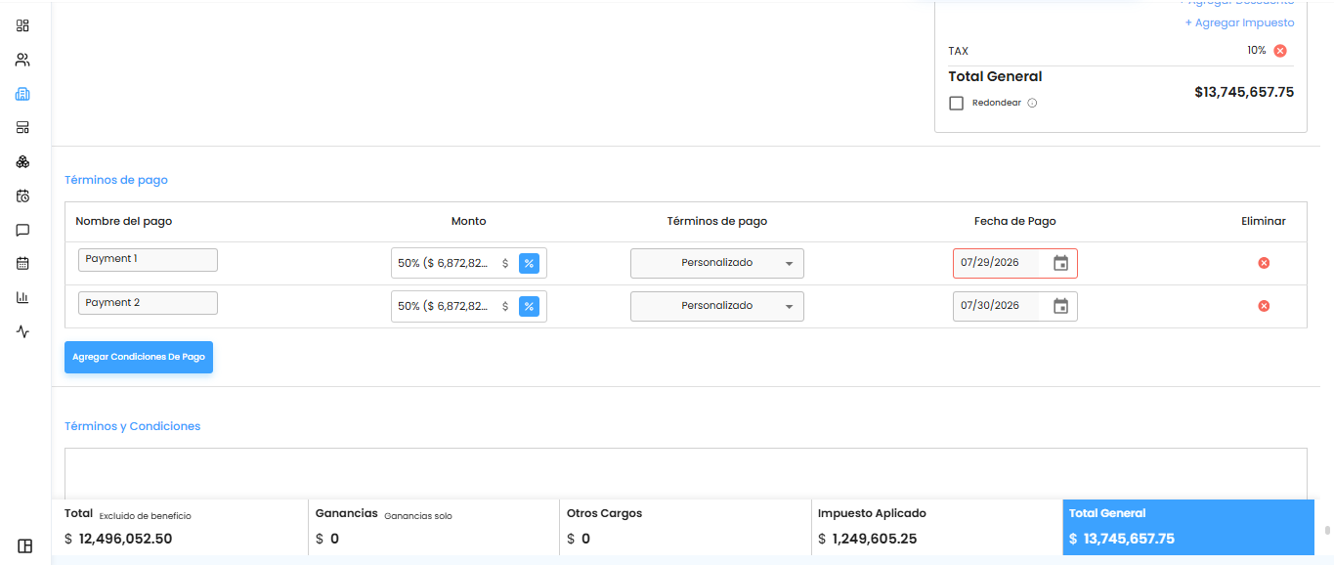Viewport: 1334px width, 565px height.
Task: Open the users icon in sidebar
Action: (22, 60)
